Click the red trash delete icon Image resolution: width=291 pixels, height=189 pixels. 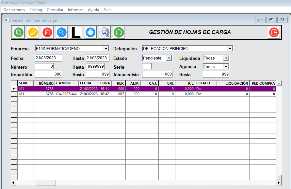coord(47,32)
